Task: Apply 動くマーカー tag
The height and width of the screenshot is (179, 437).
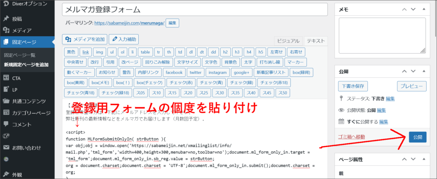Action: pos(79,72)
